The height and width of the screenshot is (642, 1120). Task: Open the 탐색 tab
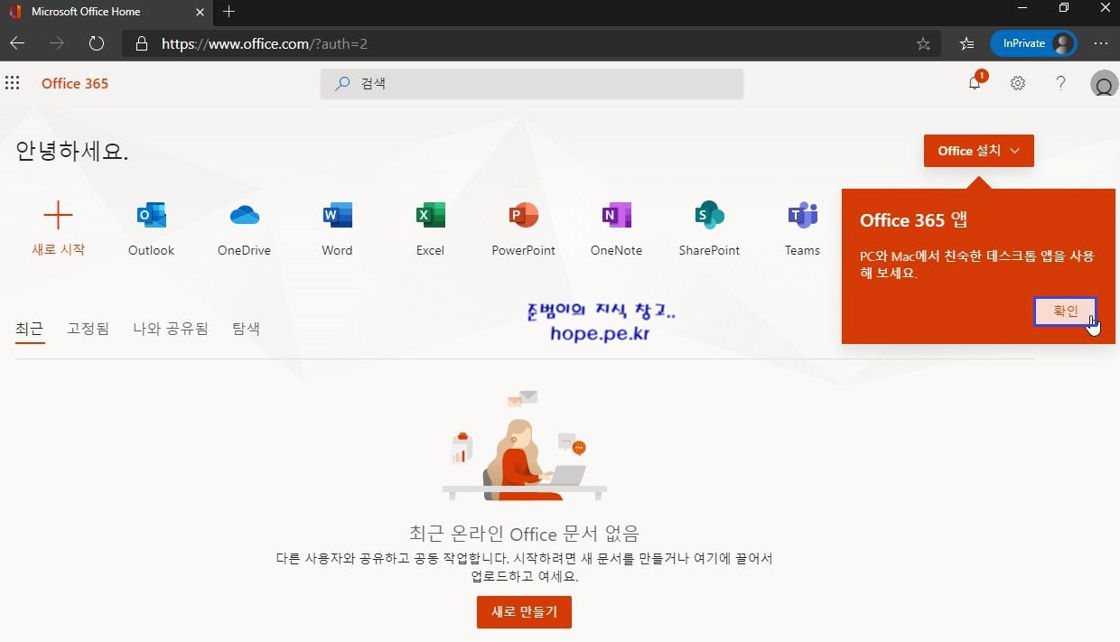[x=246, y=329]
